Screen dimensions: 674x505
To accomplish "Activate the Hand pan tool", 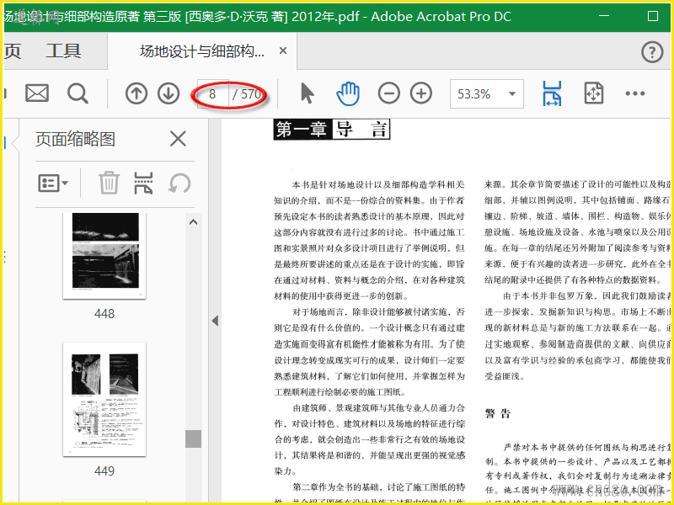I will tap(347, 93).
